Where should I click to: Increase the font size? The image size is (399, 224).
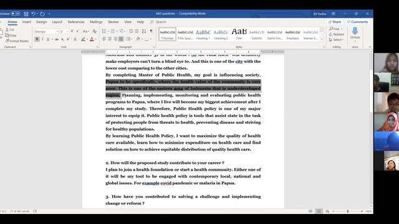tap(72, 31)
